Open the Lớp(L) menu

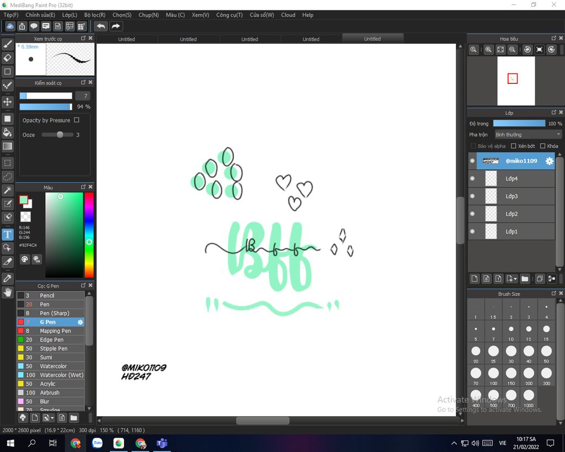pos(70,15)
